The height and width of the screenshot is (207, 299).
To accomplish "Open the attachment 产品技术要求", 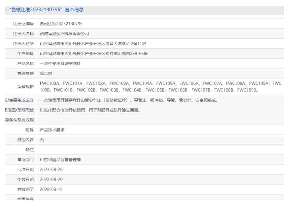I will pos(52,130).
